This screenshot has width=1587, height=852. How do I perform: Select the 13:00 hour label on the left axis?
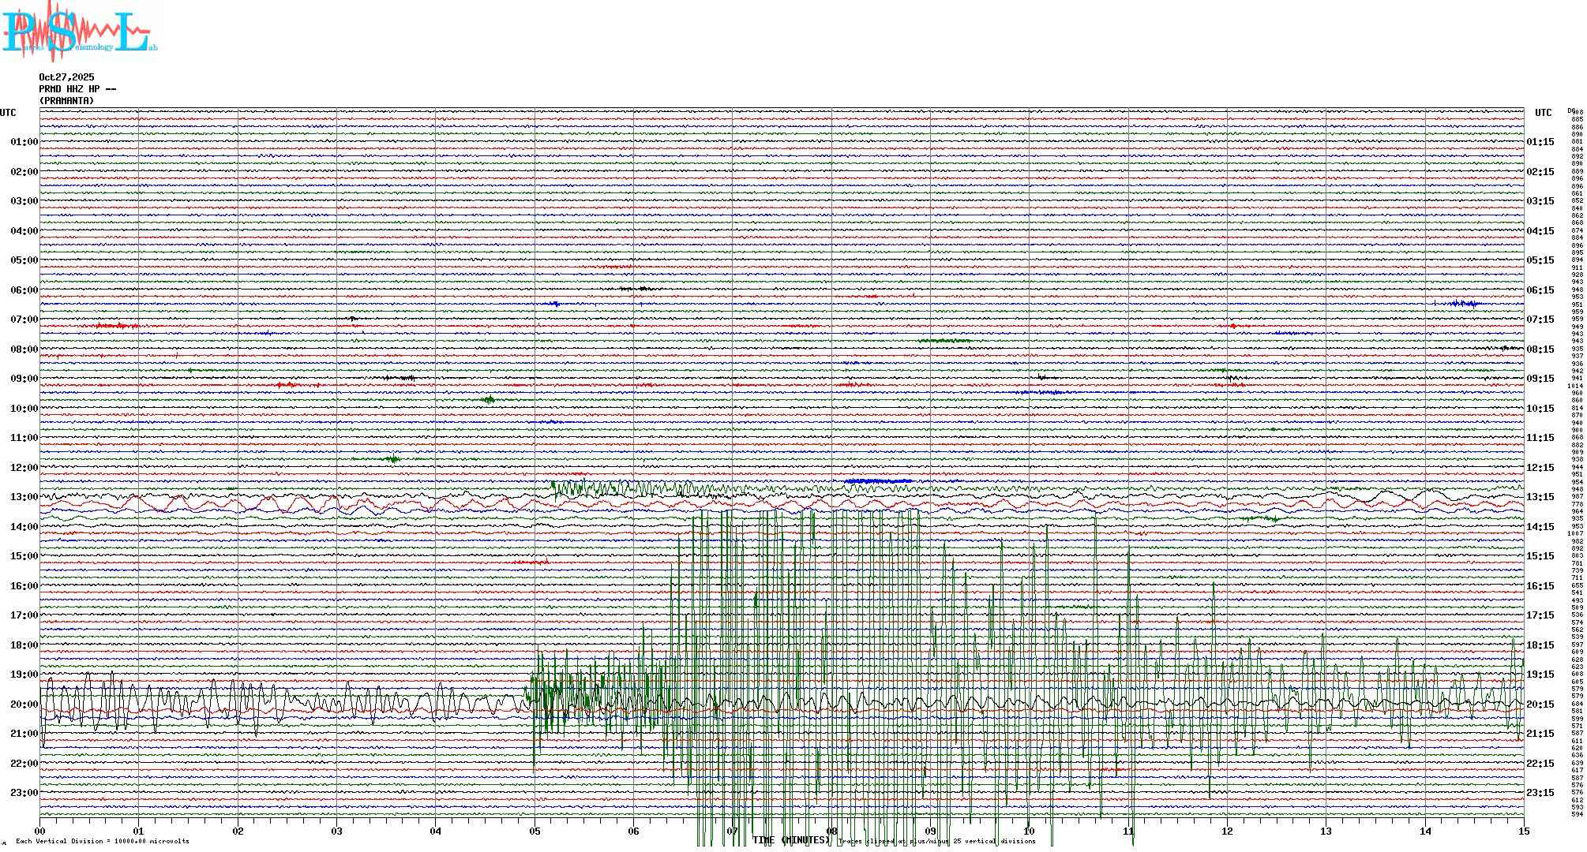(24, 497)
